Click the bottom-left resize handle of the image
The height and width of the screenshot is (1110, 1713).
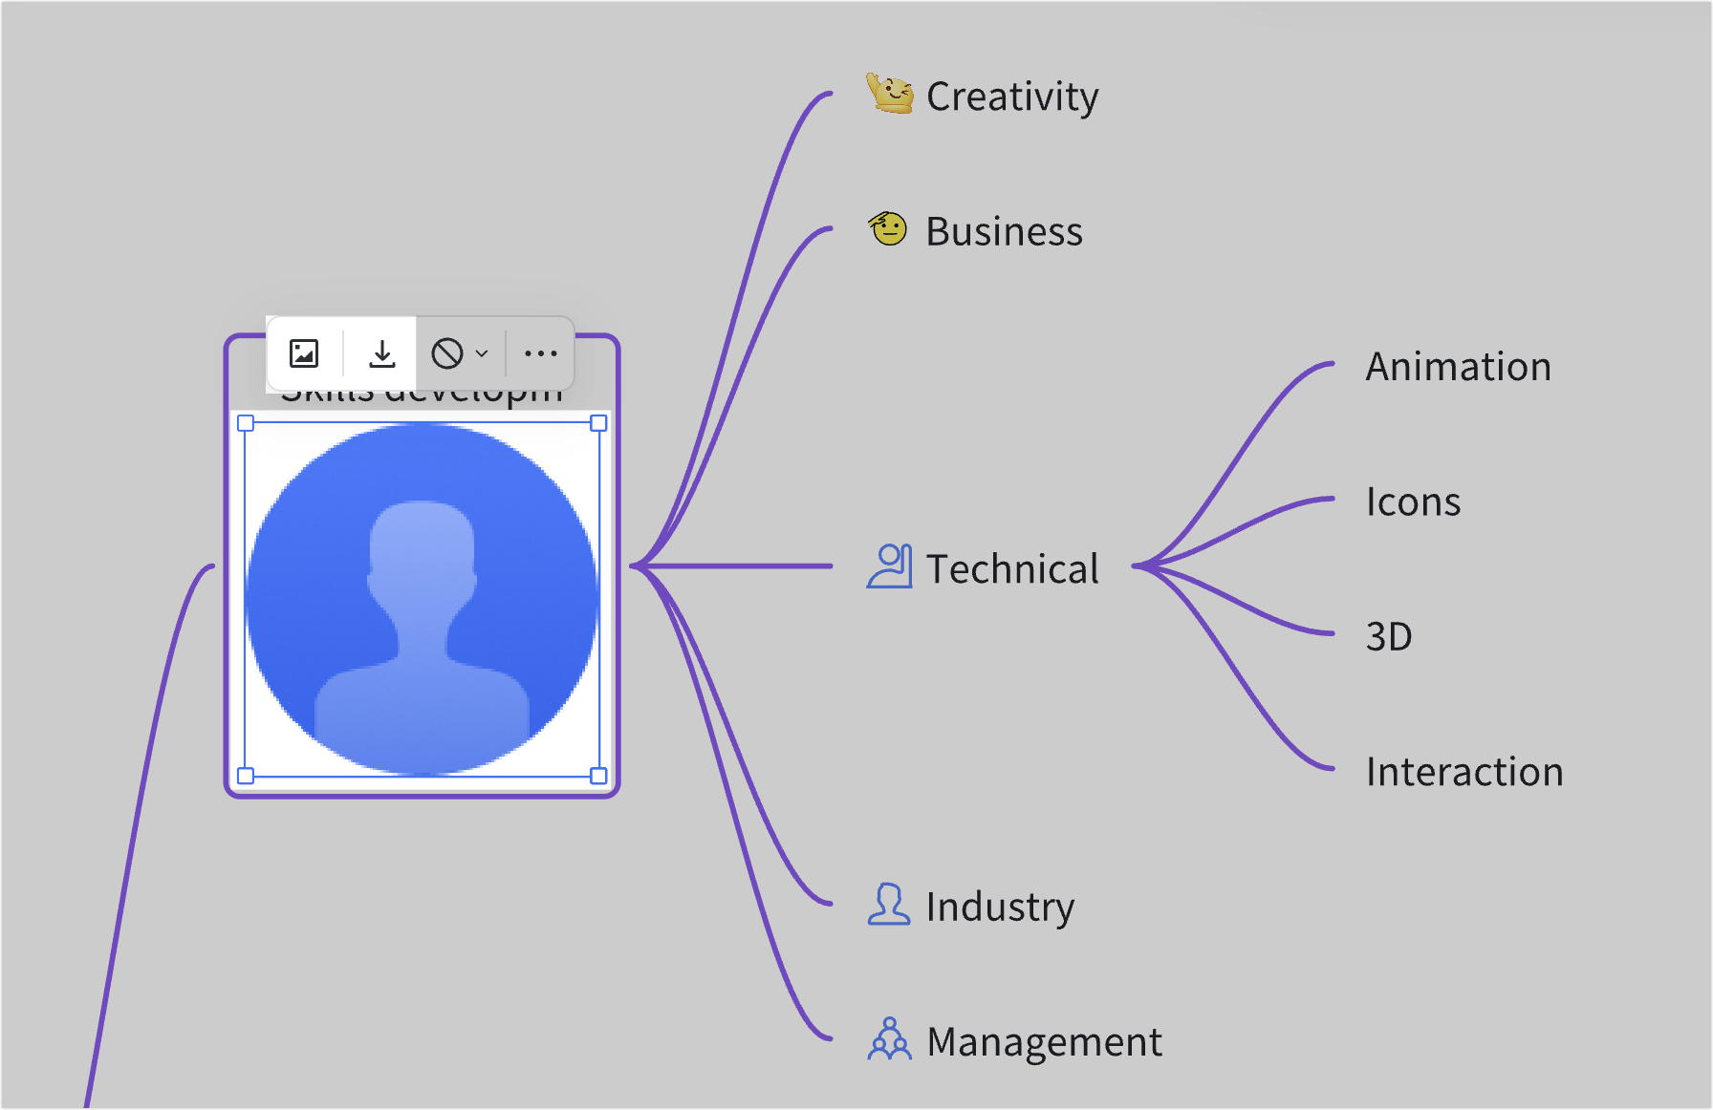[x=246, y=776]
